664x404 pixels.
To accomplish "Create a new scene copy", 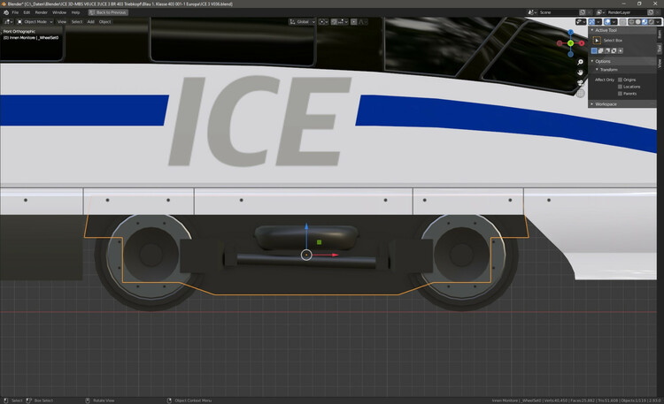I will tap(583, 12).
